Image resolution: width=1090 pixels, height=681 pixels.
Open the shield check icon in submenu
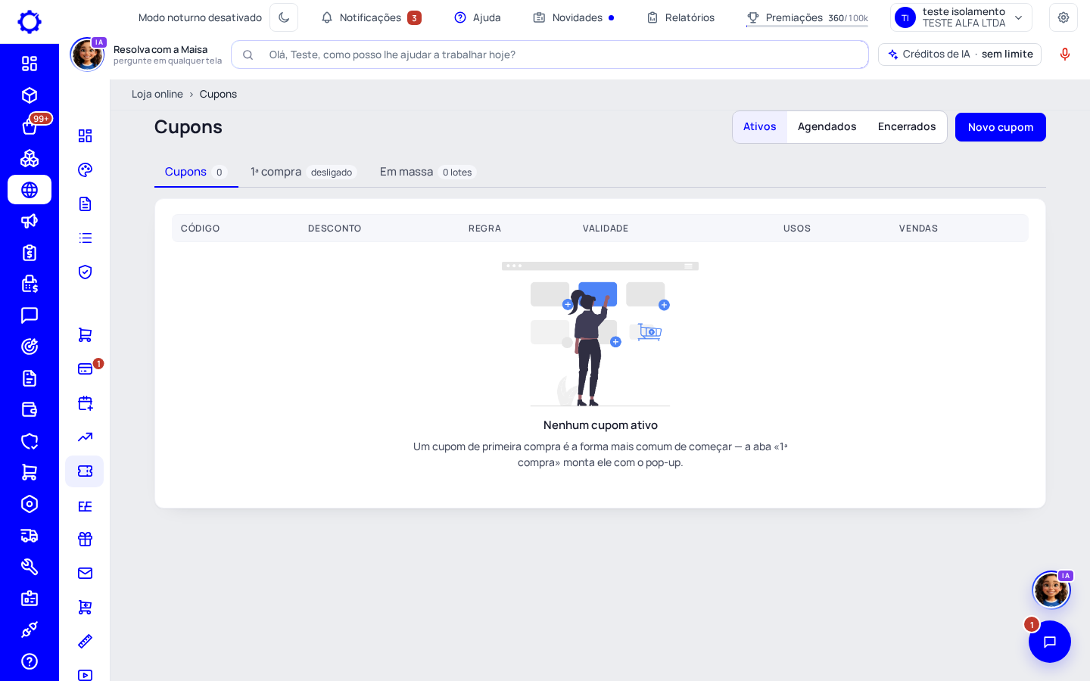(x=85, y=272)
